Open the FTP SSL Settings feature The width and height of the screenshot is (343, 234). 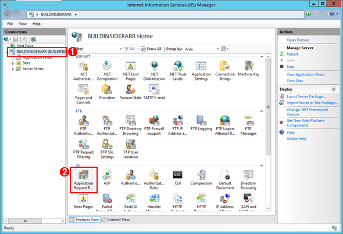click(x=107, y=149)
